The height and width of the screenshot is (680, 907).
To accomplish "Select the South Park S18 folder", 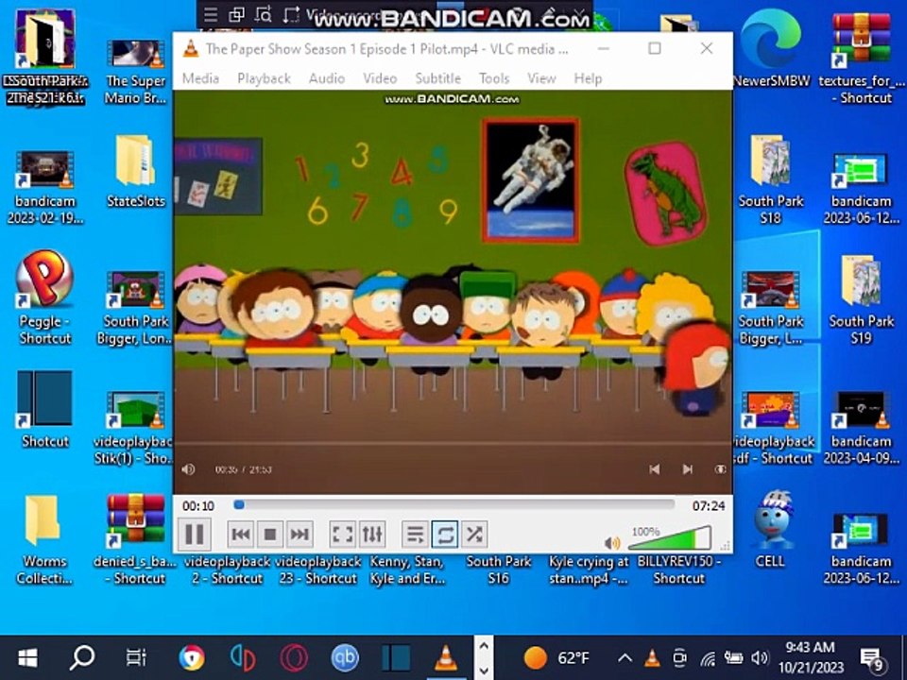I will pos(771,179).
